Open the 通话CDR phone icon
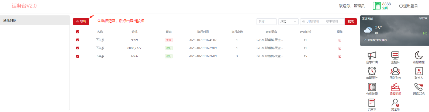Image resolution: width=429 pixels, height=112 pixels. (418, 87)
